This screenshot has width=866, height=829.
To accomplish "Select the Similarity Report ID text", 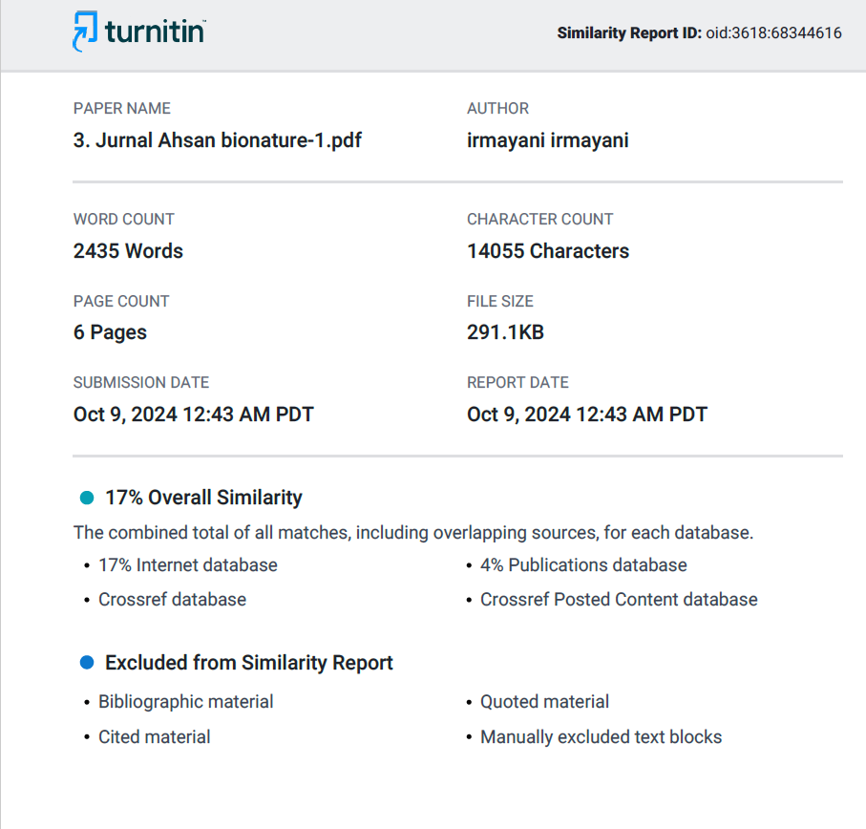I will (x=699, y=33).
